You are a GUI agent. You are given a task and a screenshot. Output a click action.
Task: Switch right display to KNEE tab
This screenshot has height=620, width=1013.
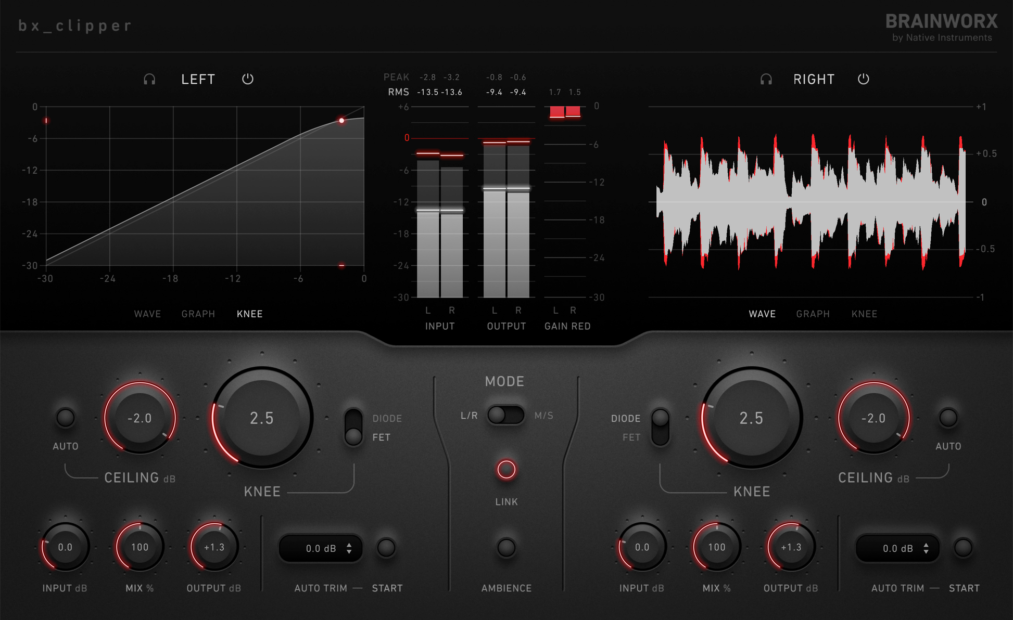pos(864,314)
